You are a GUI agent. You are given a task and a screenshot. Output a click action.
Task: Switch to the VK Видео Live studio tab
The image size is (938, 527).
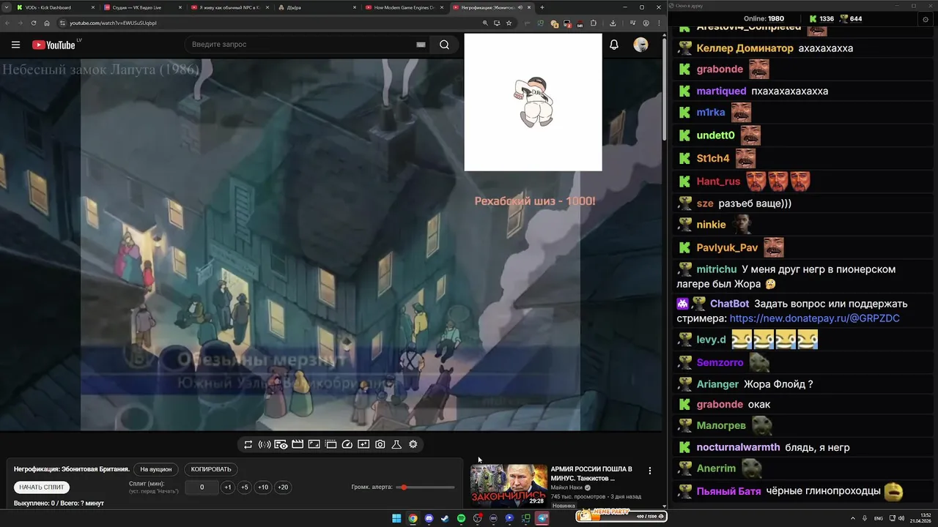(x=142, y=7)
